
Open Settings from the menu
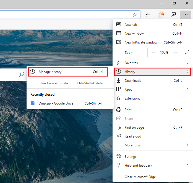(153, 157)
